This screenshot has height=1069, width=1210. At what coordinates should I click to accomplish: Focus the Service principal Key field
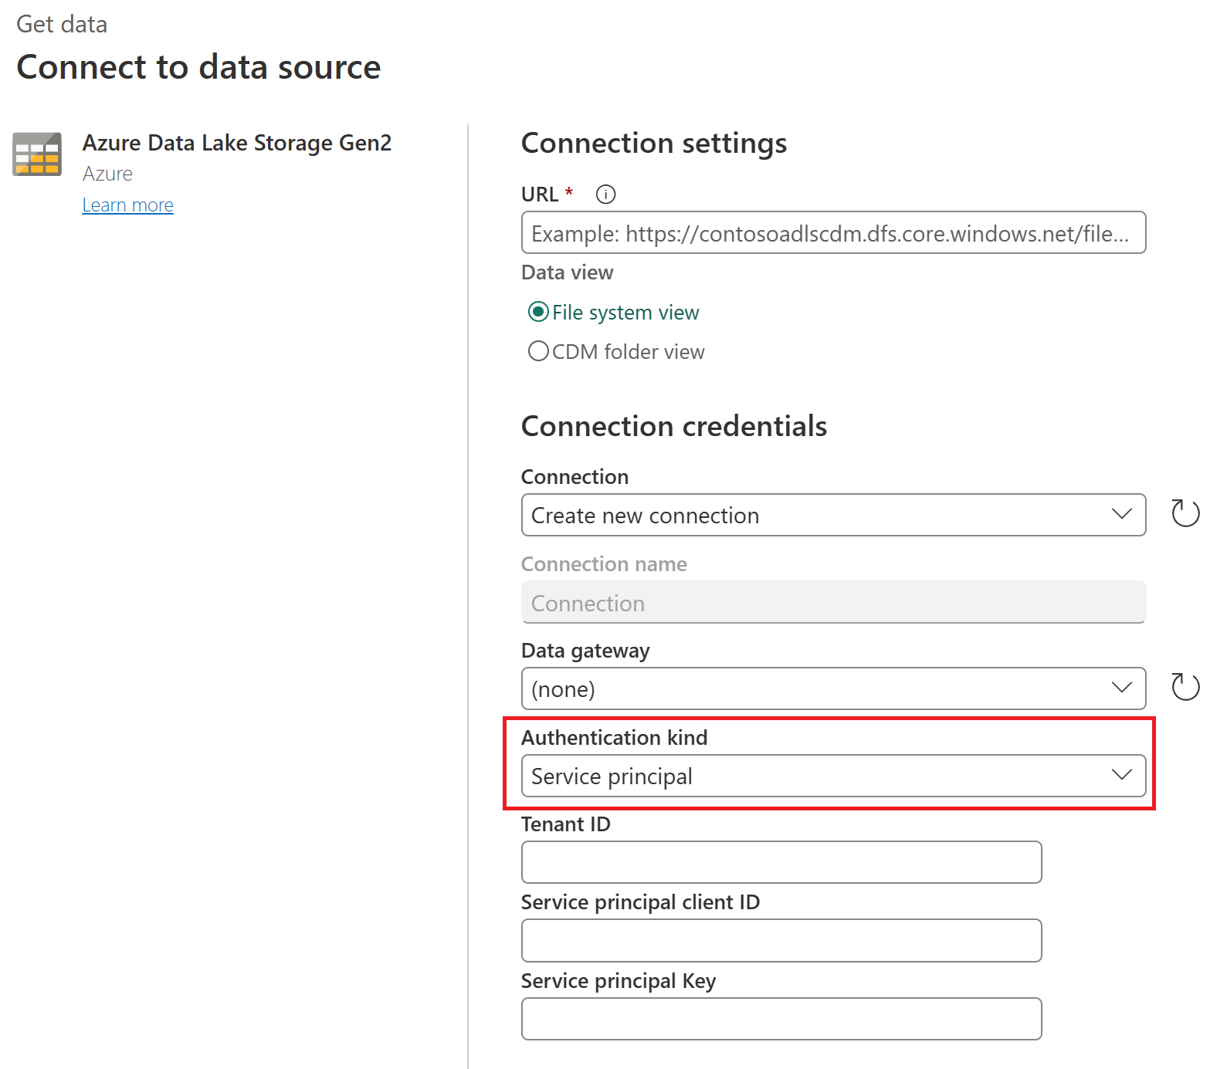click(781, 1019)
